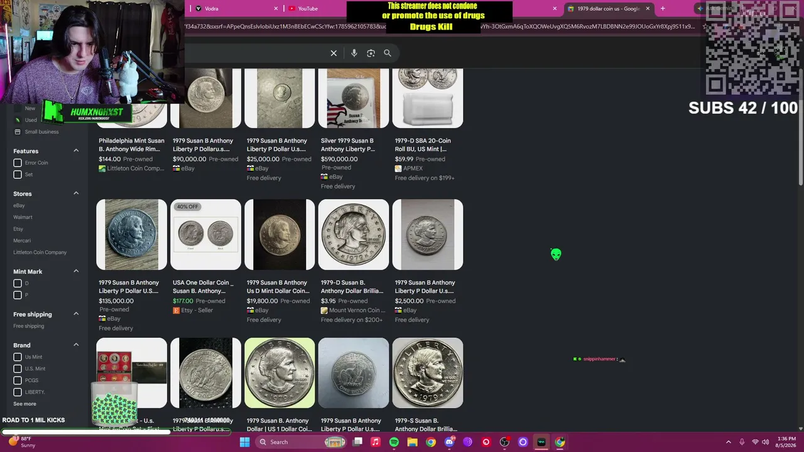Switch to the Vodra tab
The height and width of the screenshot is (452, 804).
point(236,9)
